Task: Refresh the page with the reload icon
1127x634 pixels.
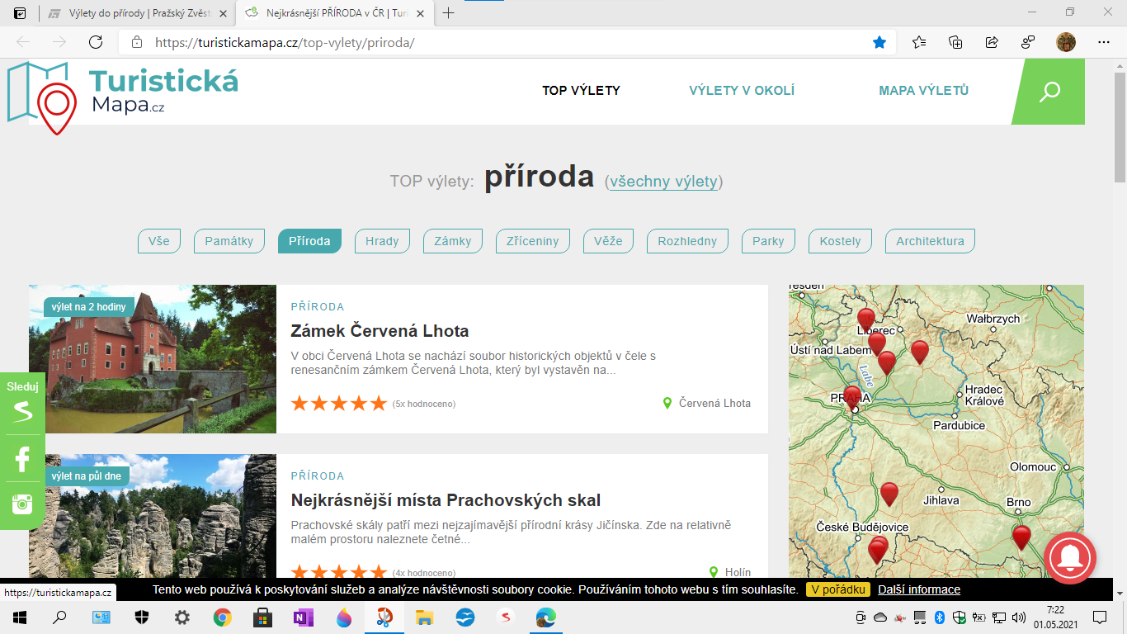Action: pyautogui.click(x=96, y=42)
